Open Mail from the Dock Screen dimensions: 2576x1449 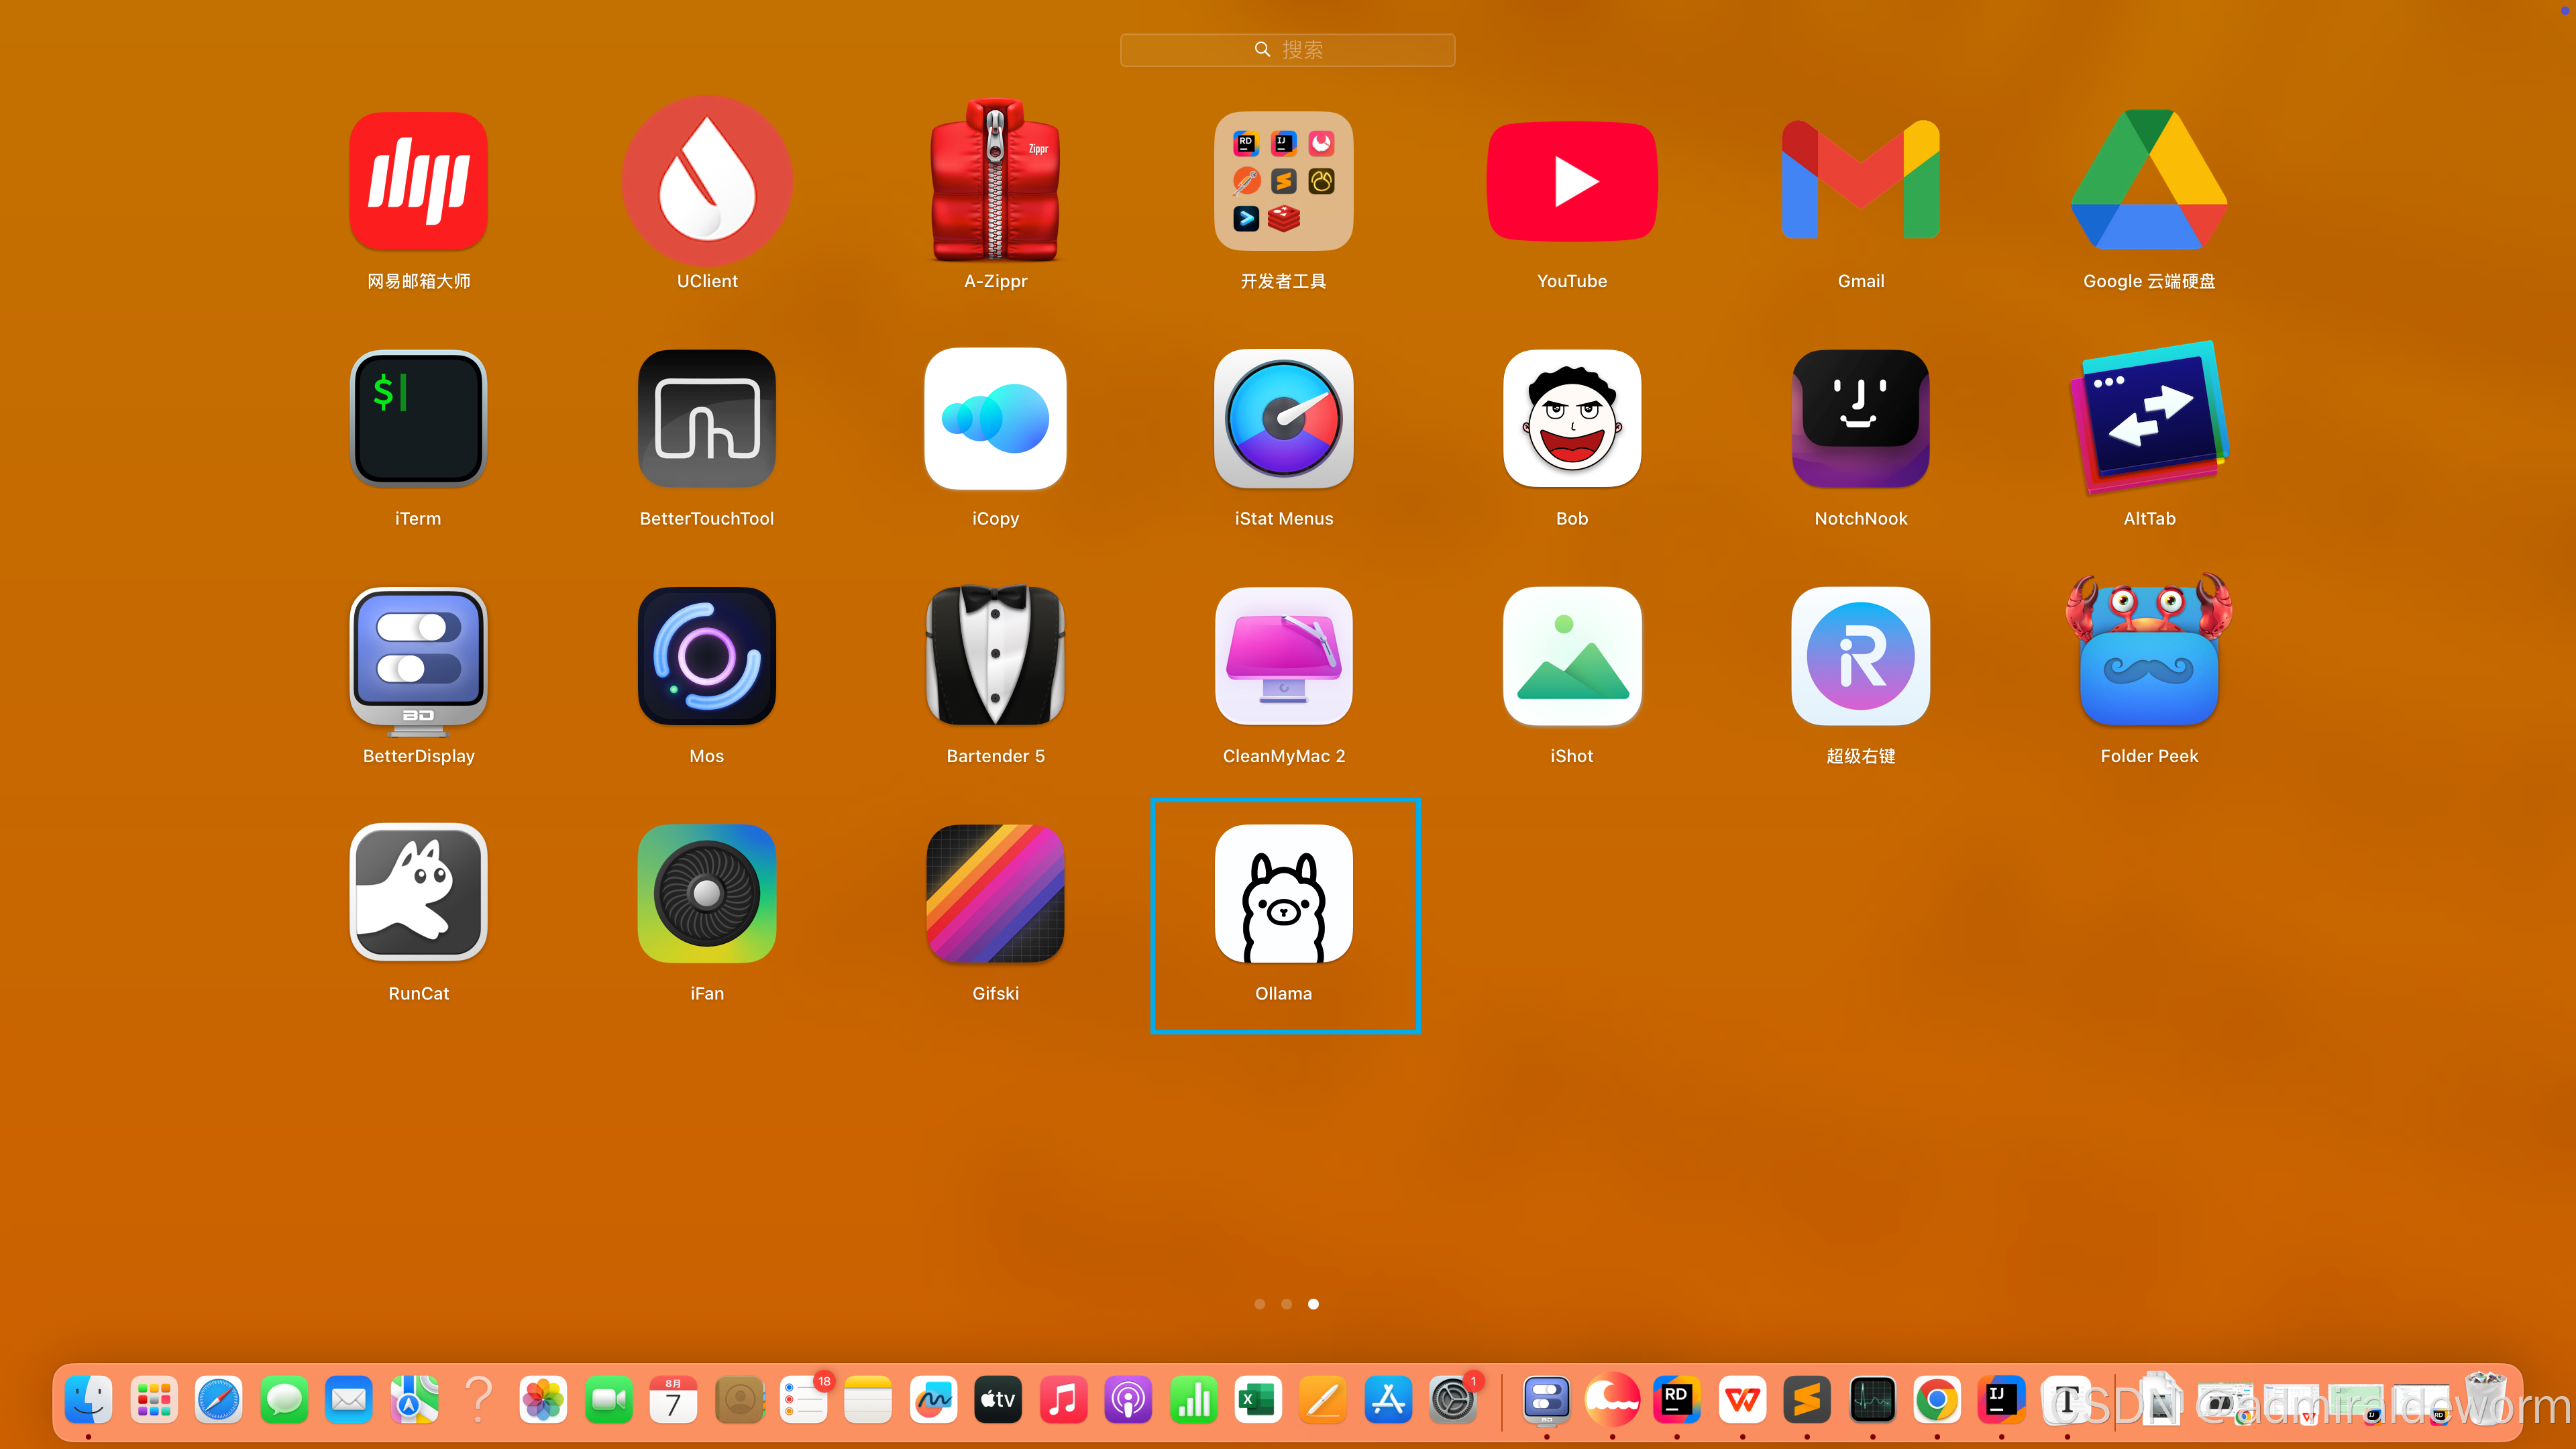click(348, 1400)
